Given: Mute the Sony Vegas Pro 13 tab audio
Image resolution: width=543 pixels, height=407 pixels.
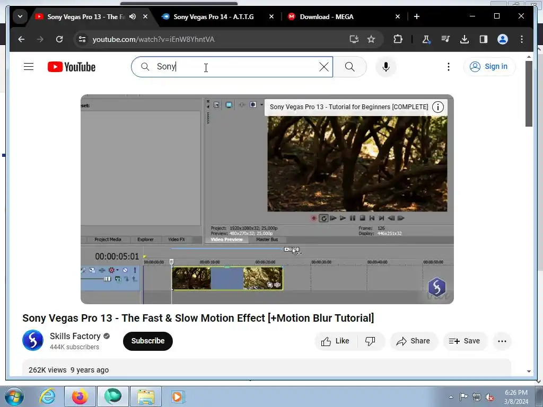Looking at the screenshot, I should (133, 16).
